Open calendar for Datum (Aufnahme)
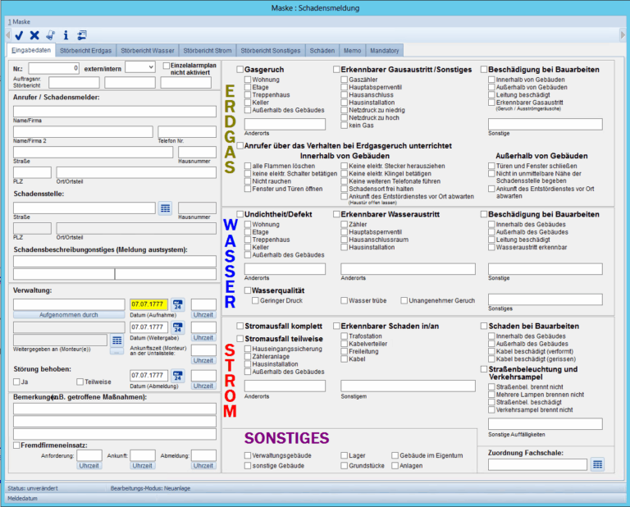 (x=177, y=304)
